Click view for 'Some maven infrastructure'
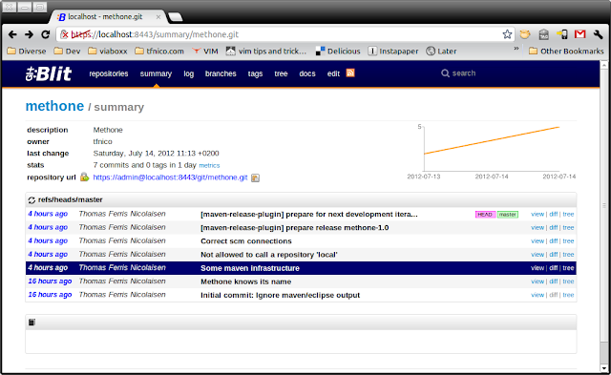611x375 pixels. (x=537, y=268)
